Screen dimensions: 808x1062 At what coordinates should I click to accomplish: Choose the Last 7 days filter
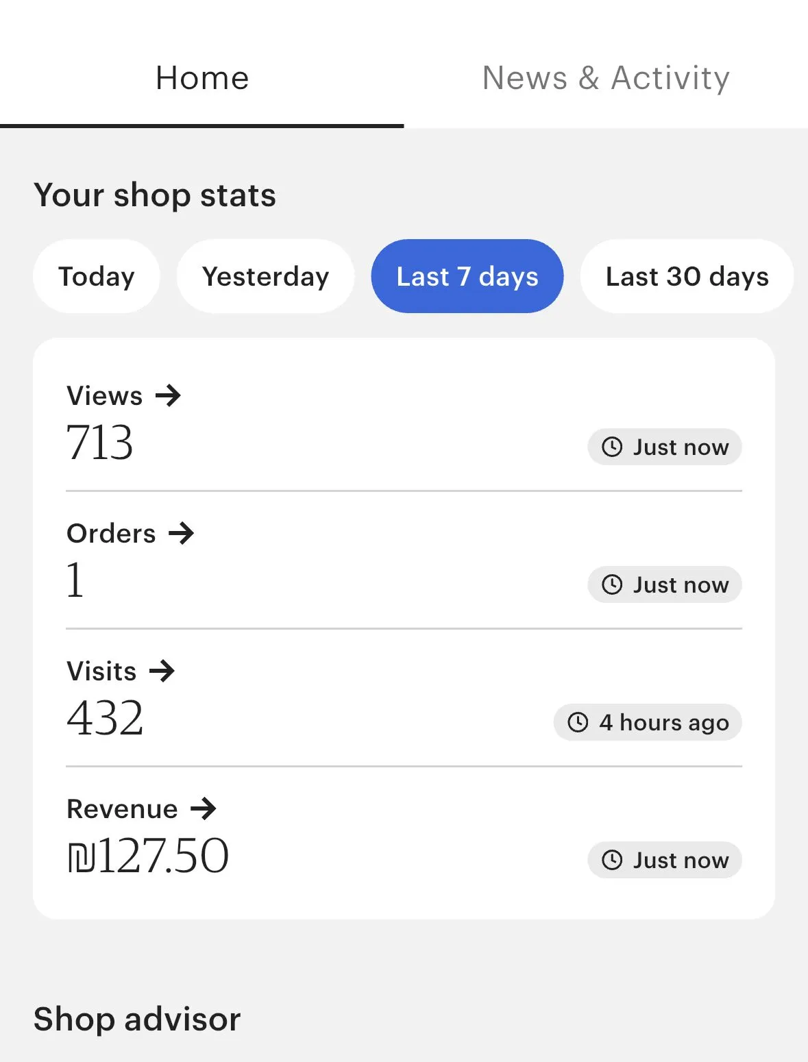click(467, 276)
